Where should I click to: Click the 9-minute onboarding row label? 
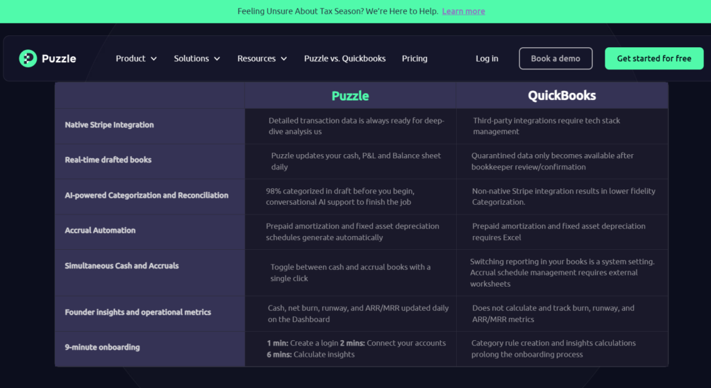[x=103, y=347]
